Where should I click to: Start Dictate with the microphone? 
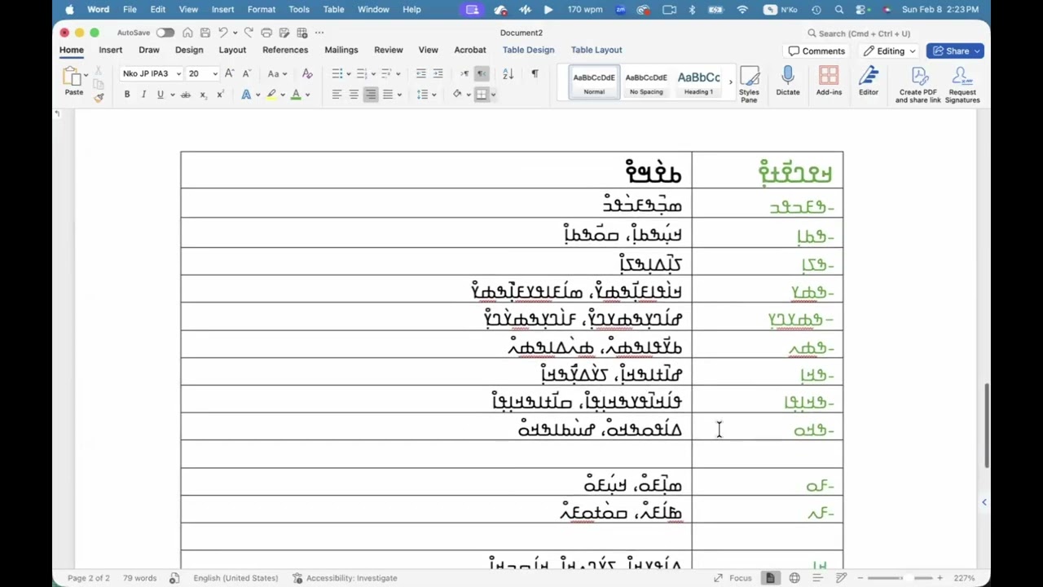787,81
